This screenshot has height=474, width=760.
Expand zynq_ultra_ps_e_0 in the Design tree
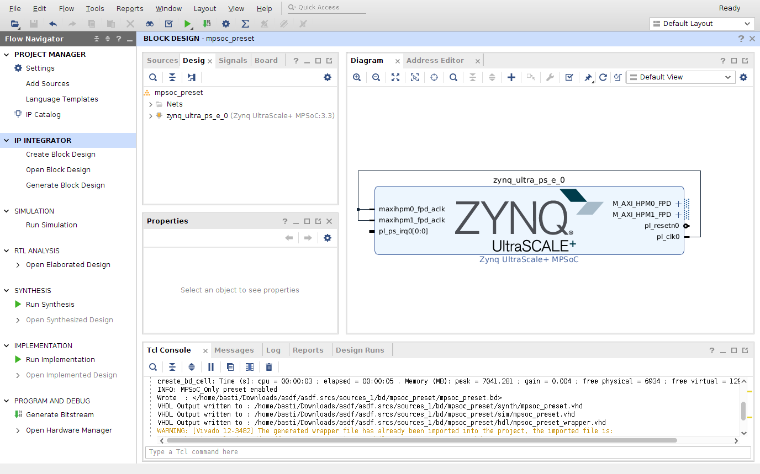pyautogui.click(x=151, y=116)
